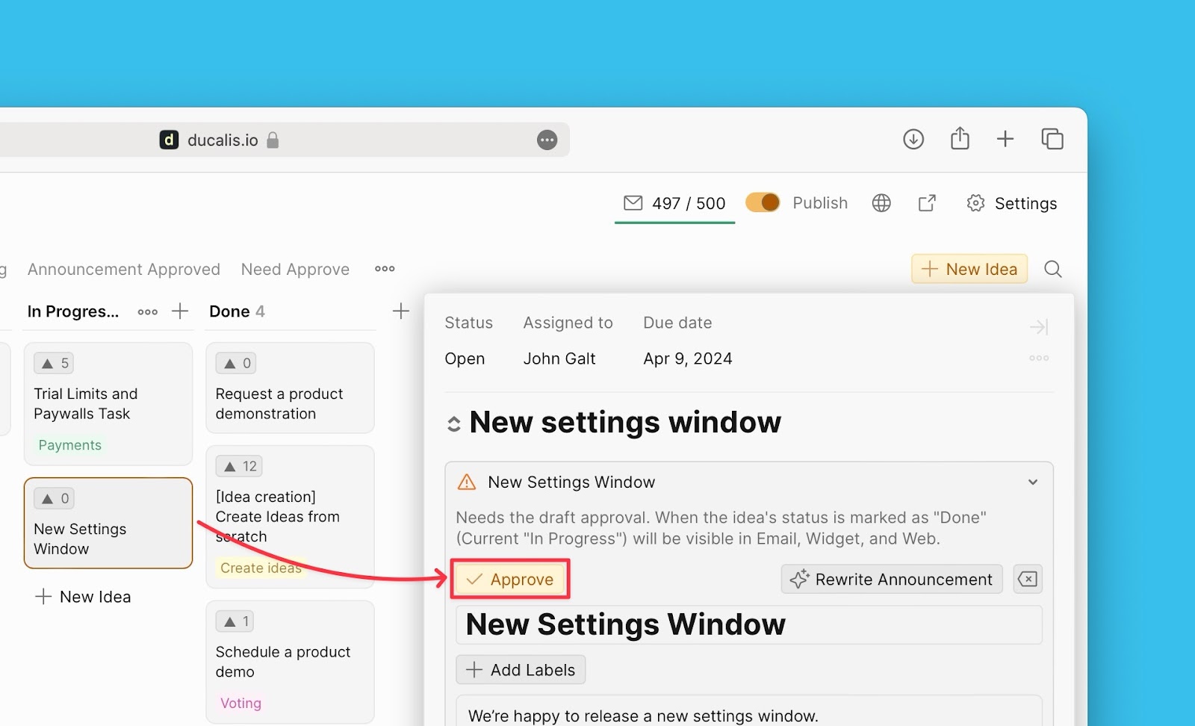This screenshot has height=726, width=1195.
Task: Collapse the New Settings Window announcement chevron
Action: pyautogui.click(x=1033, y=483)
